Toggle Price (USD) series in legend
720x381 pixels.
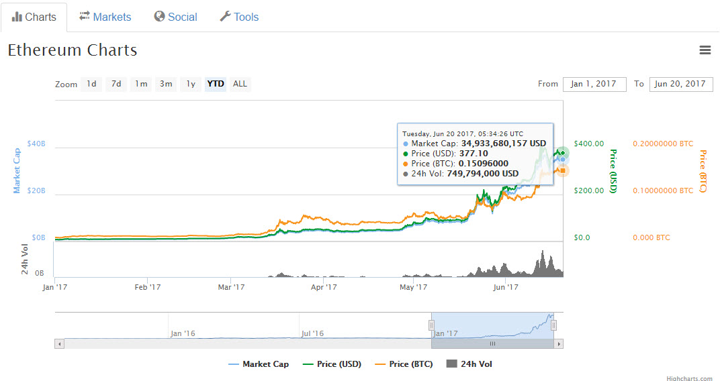[x=332, y=364]
